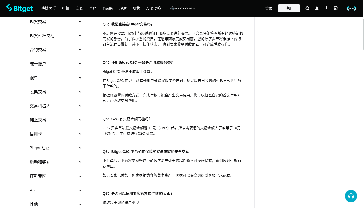Select 活动和奖励 in the sidebar

pyautogui.click(x=40, y=162)
